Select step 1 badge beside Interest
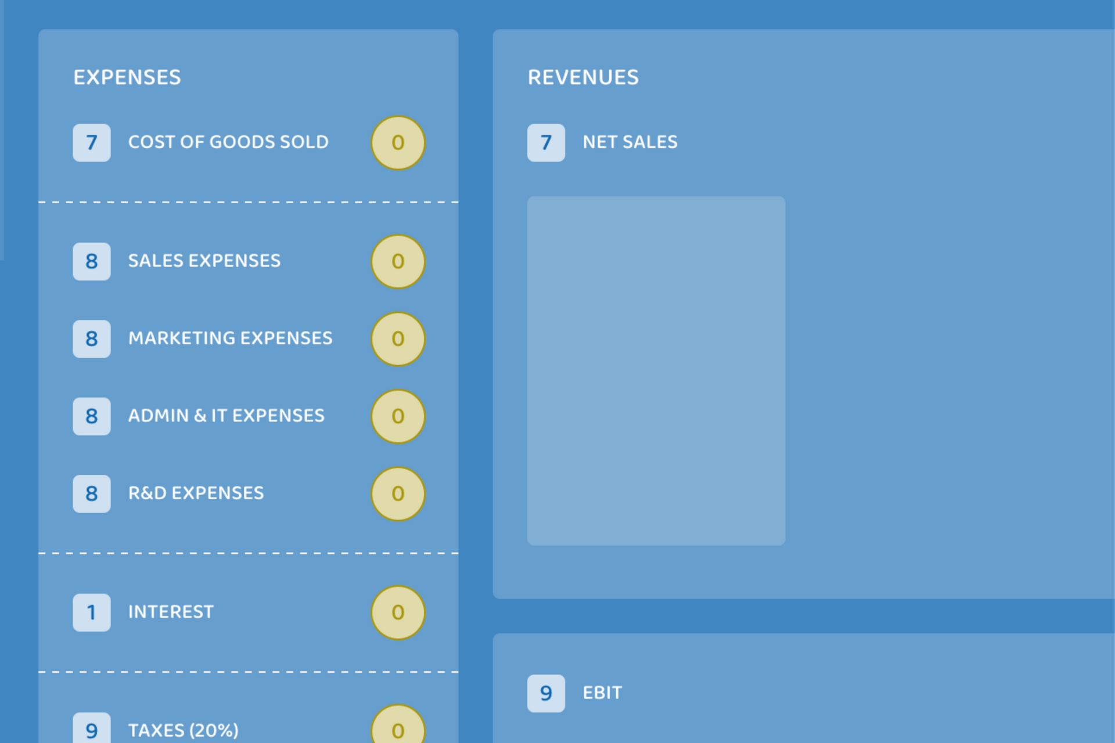 (x=92, y=612)
